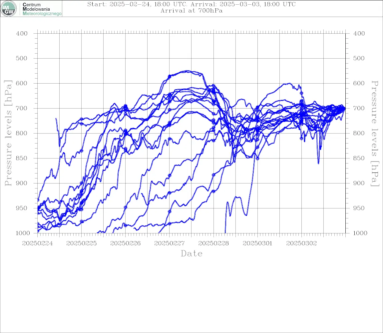Click the IMGW logo icon
383x333 pixels.
pyautogui.click(x=9, y=9)
